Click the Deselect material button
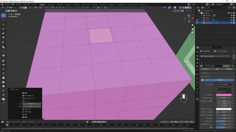236x132 pixels. coord(229,69)
